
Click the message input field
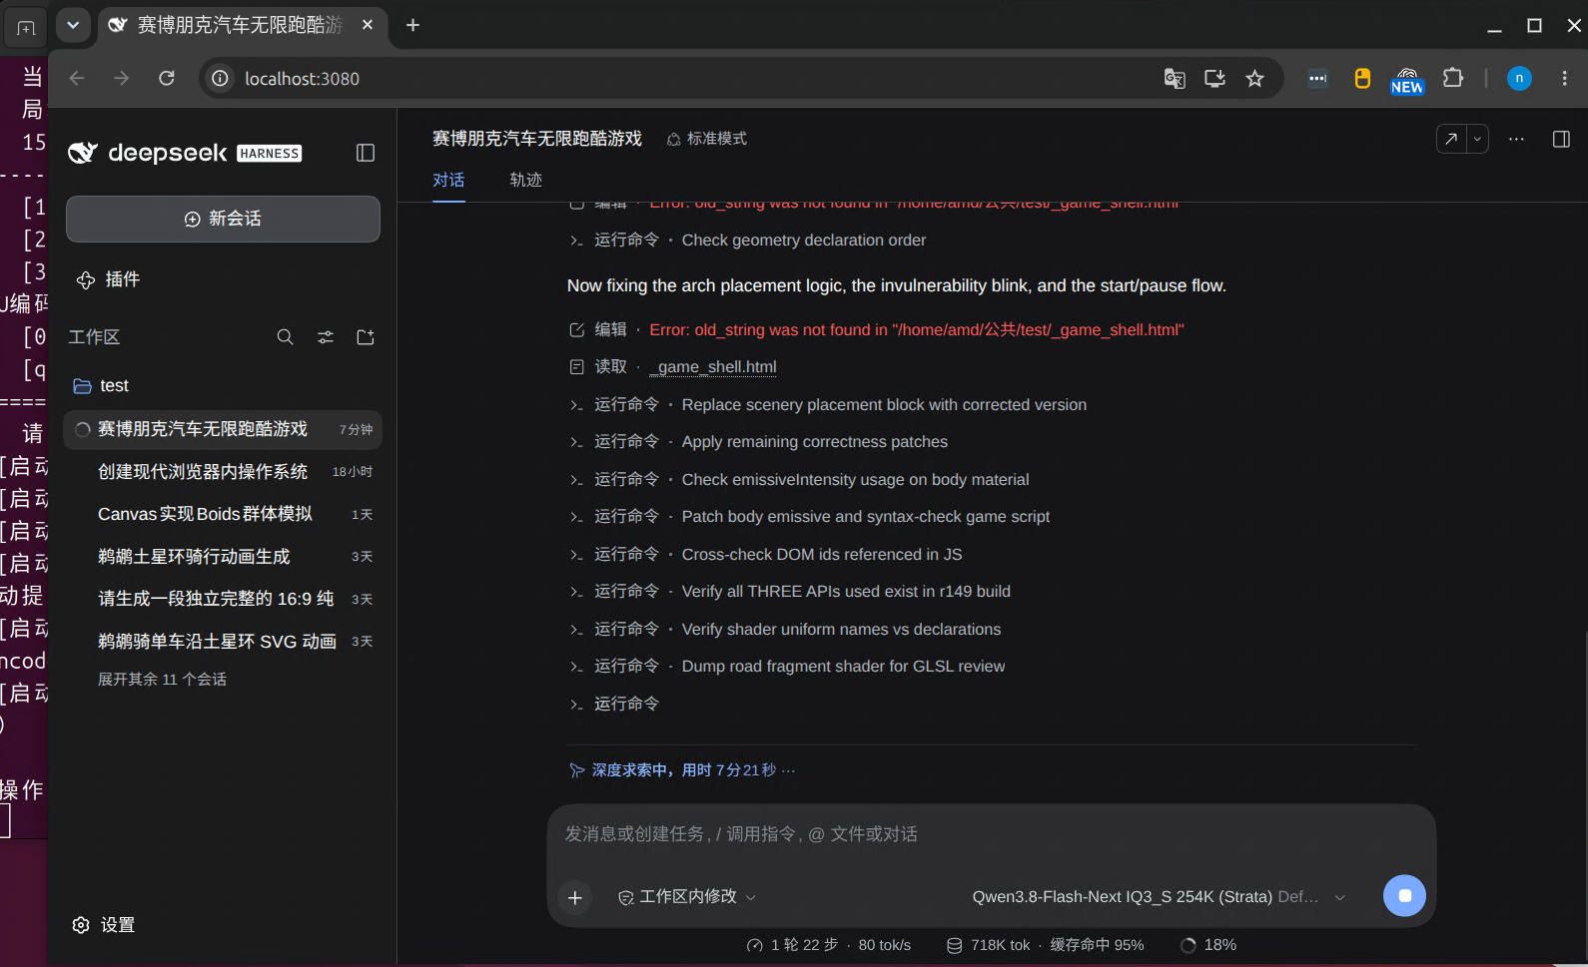pos(991,834)
